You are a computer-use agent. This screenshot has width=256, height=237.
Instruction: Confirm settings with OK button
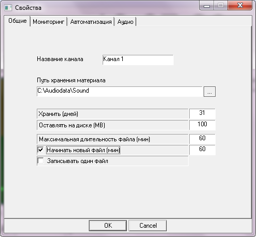pyautogui.click(x=108, y=226)
